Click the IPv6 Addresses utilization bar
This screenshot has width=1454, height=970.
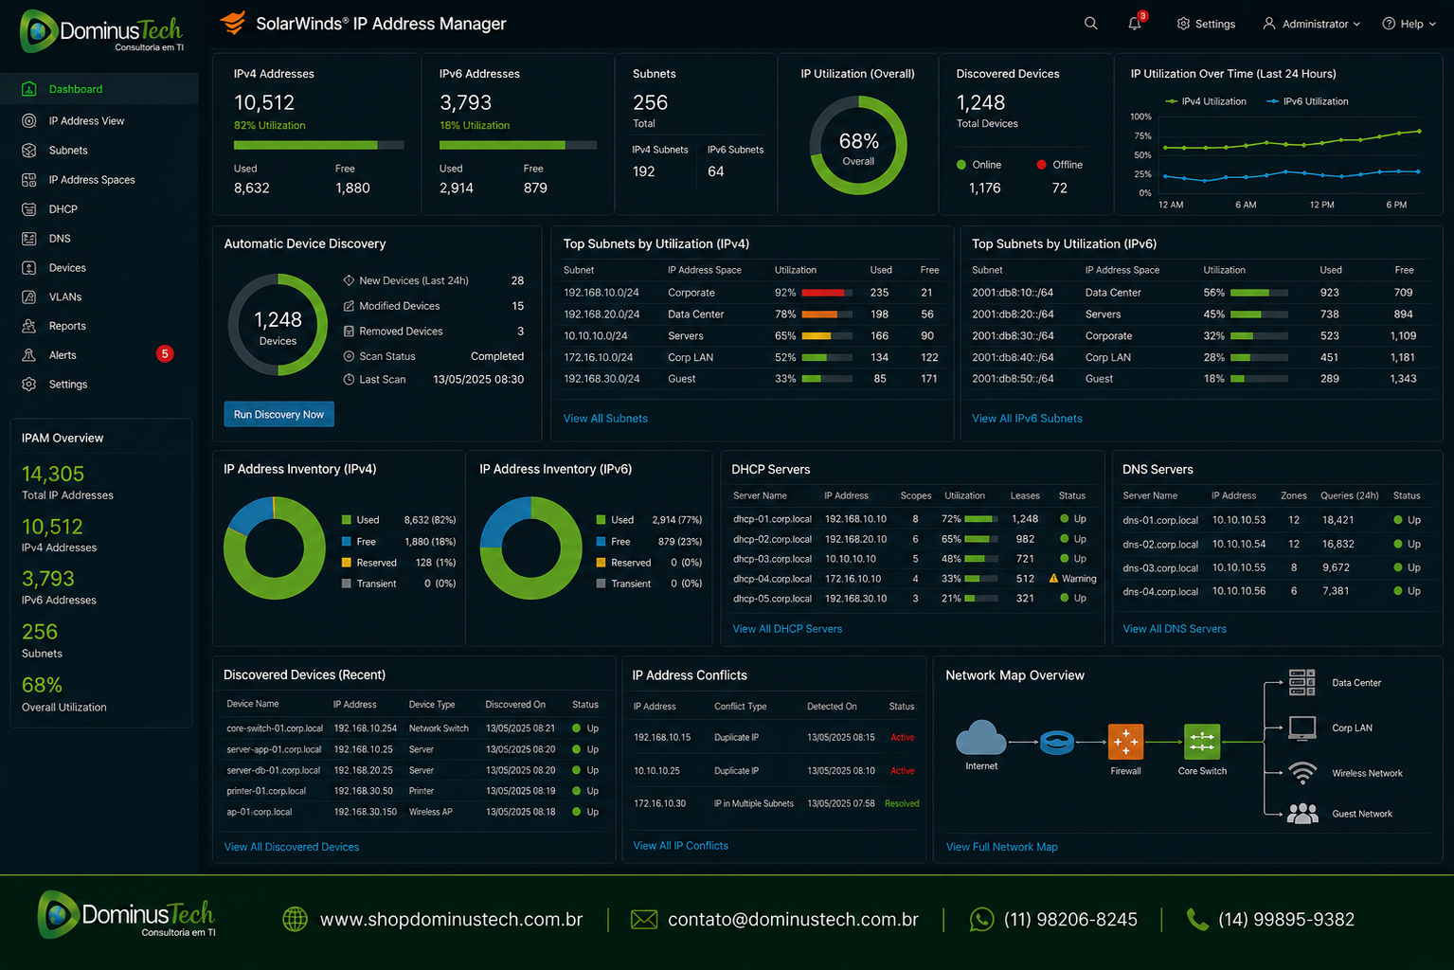tap(518, 145)
